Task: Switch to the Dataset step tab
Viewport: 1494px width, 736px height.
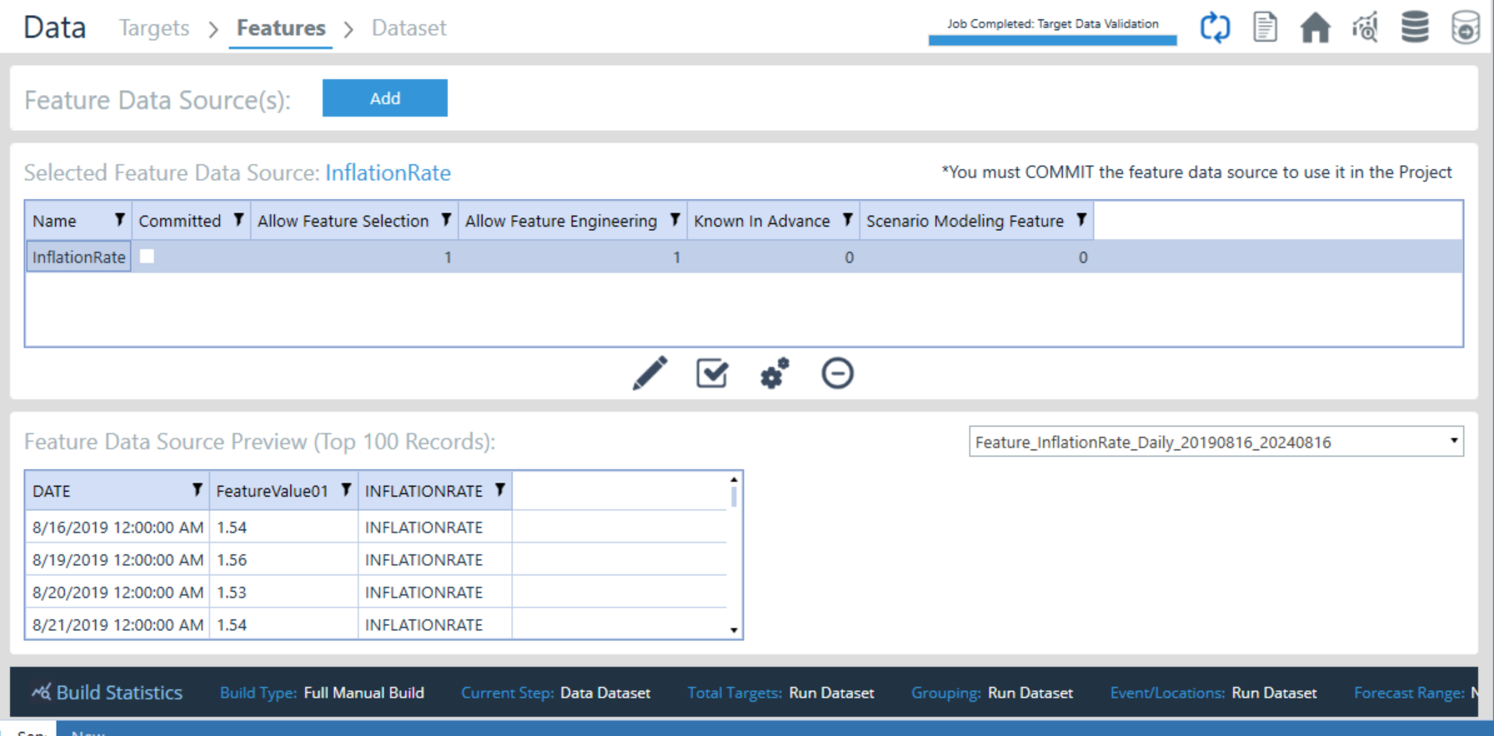Action: (x=409, y=28)
